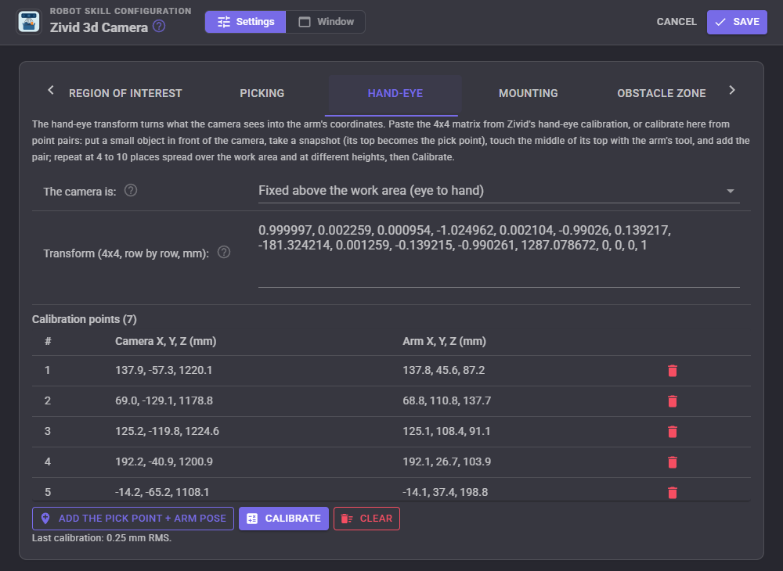783x571 pixels.
Task: Delete calibration point 1 with trash icon
Action: click(x=673, y=371)
